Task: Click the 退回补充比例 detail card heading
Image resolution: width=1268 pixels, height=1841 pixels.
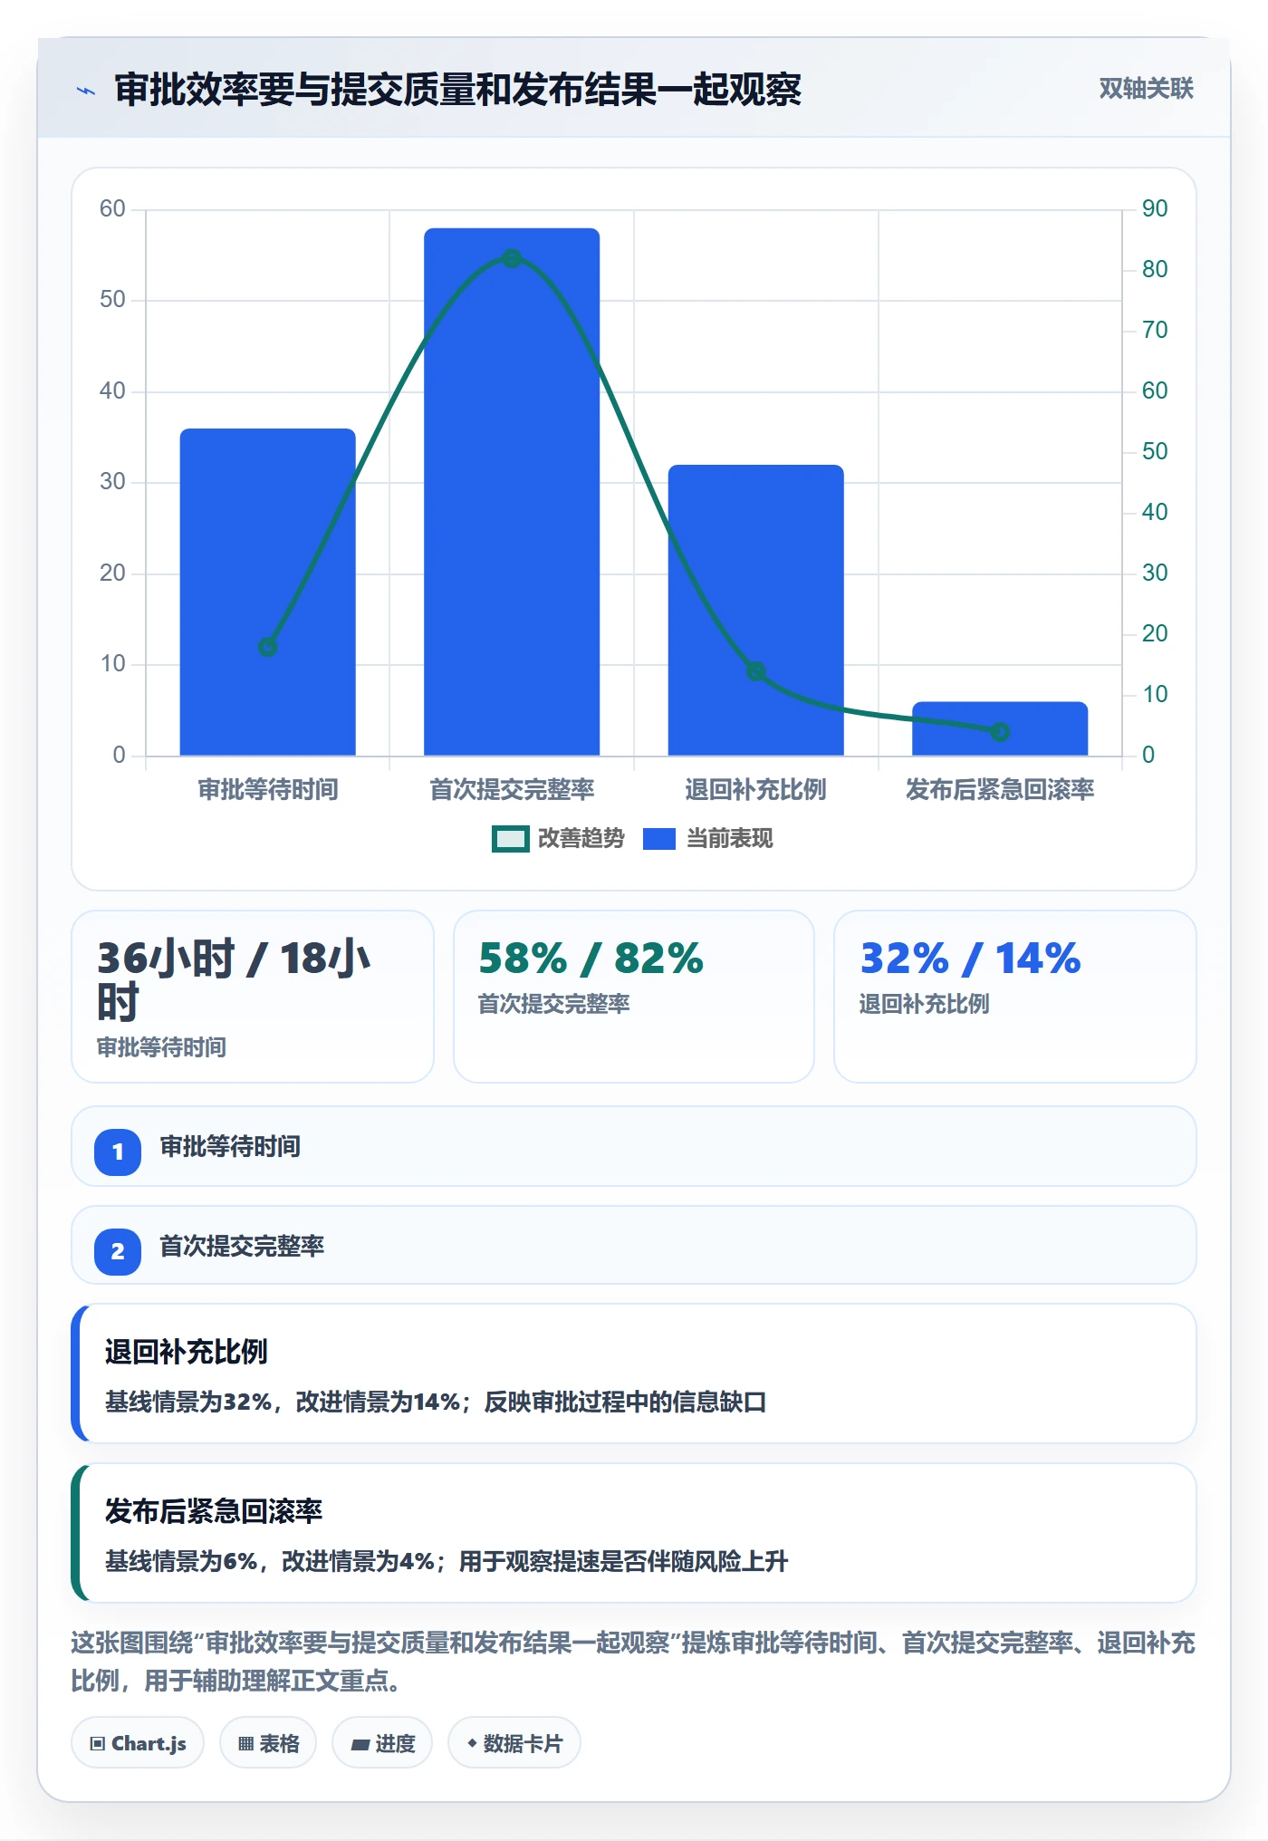Action: tap(186, 1352)
